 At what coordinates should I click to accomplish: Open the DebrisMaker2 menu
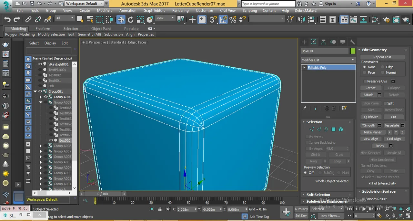[x=306, y=10]
